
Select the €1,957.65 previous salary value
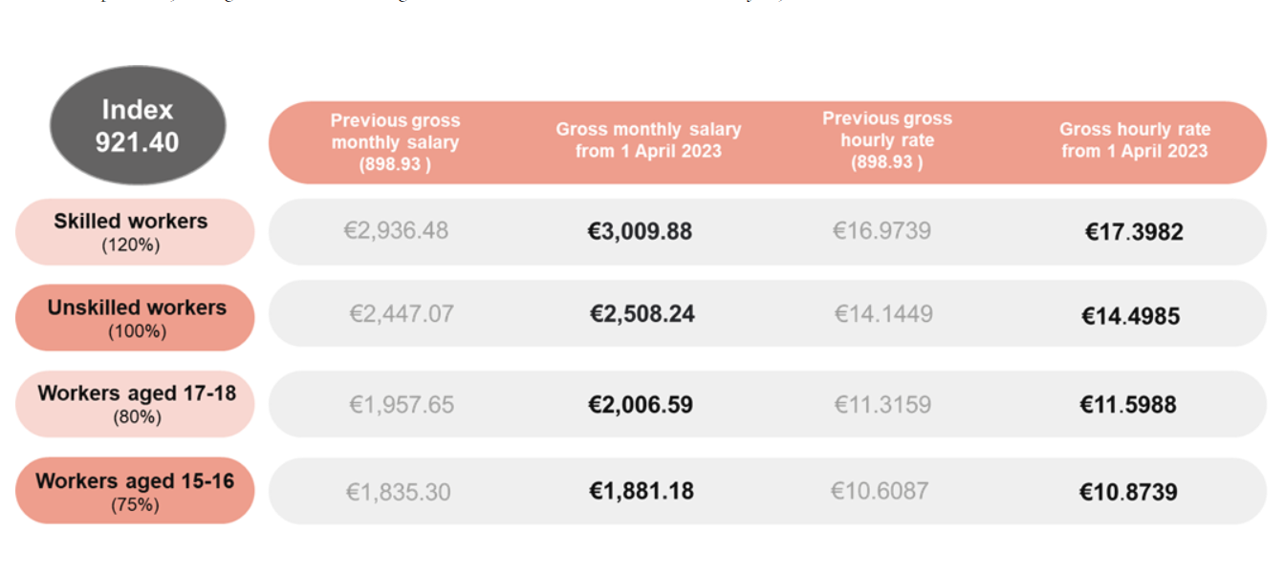(401, 404)
